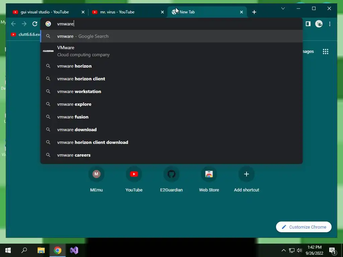Open the Chrome profile avatar
343x257 pixels.
pos(319,24)
